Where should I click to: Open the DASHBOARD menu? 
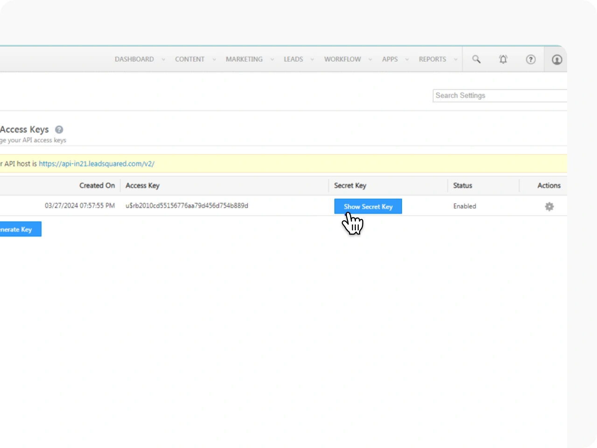pyautogui.click(x=134, y=59)
